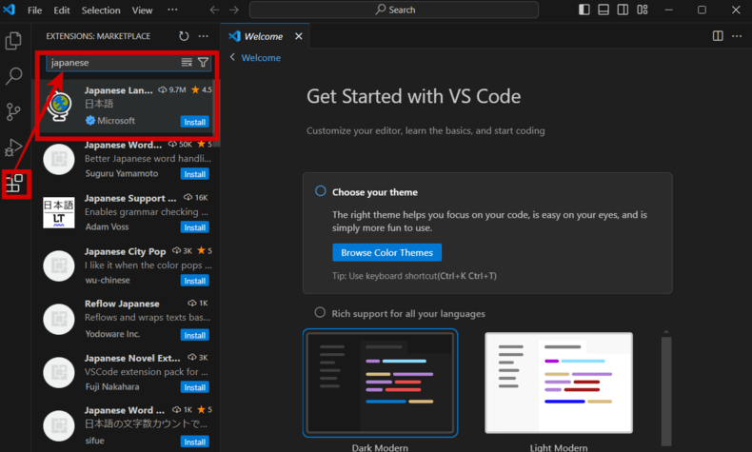Open the Search view in activity bar
The height and width of the screenshot is (452, 752).
pos(13,76)
